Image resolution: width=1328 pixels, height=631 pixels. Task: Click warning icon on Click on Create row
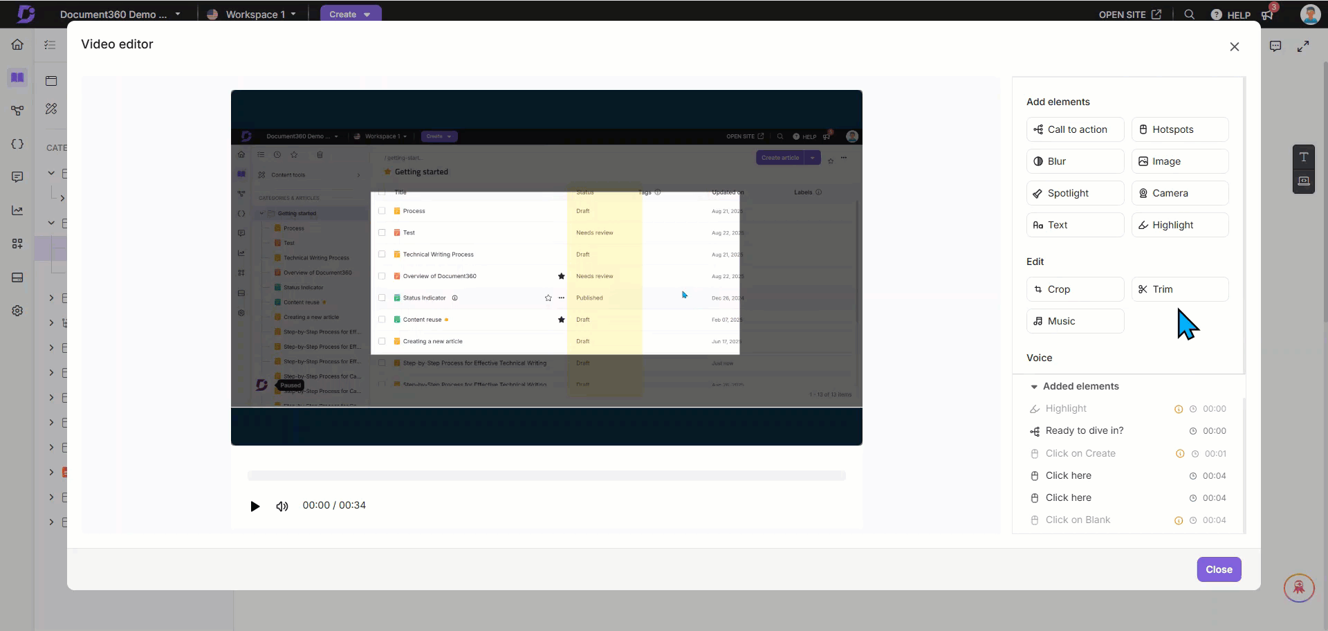[1180, 454]
